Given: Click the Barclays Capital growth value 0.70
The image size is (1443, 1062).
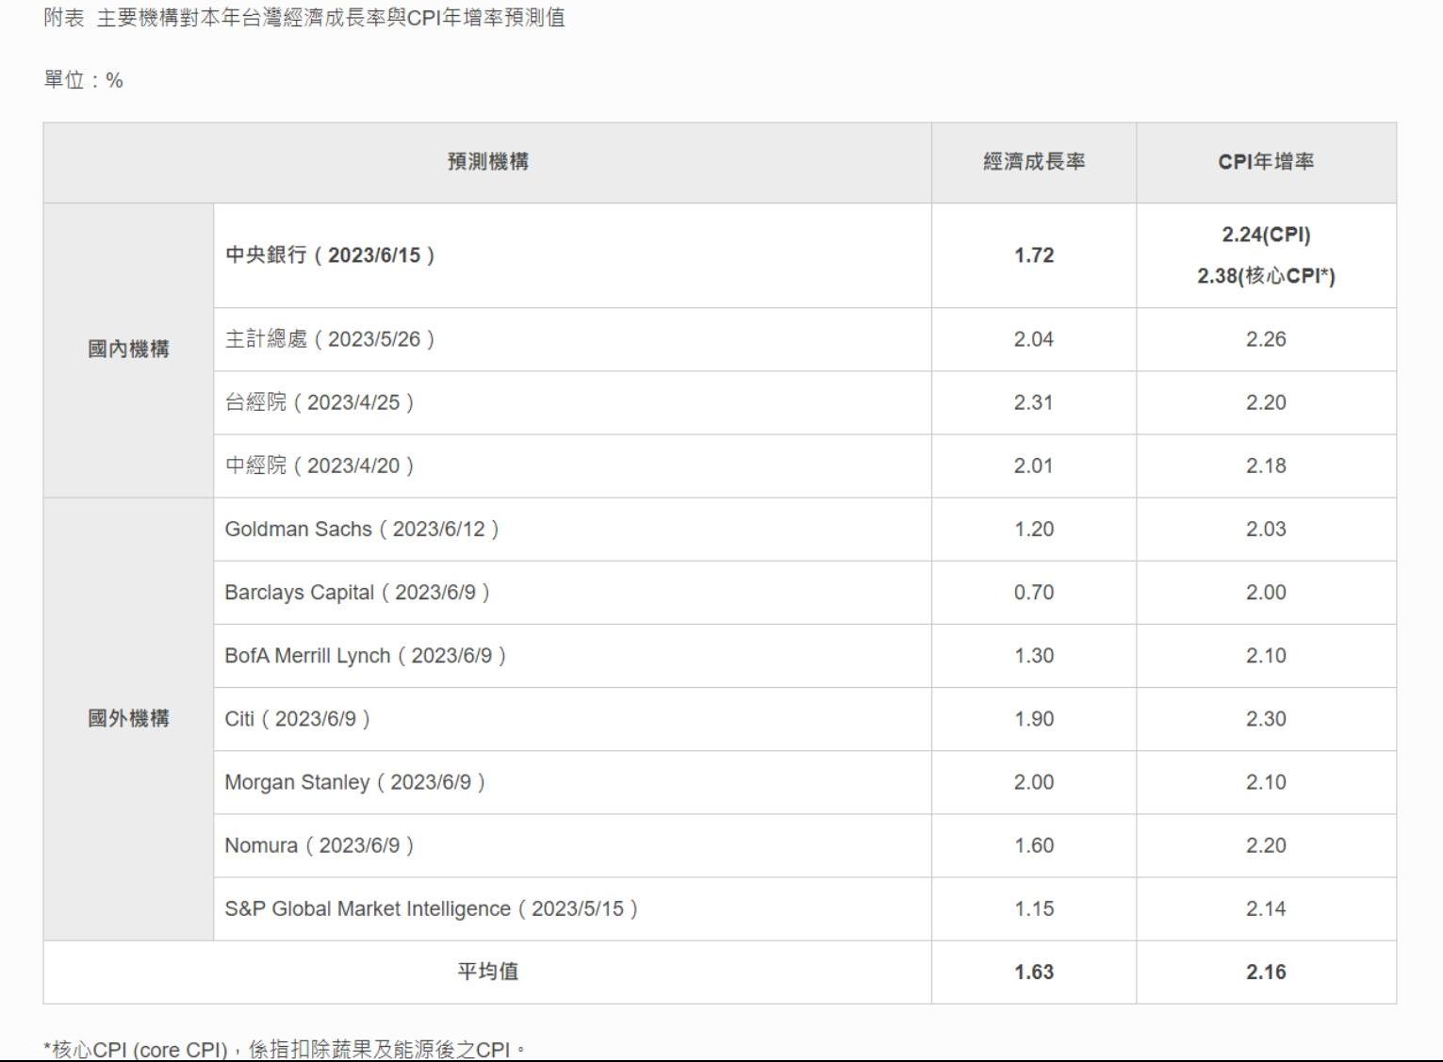Looking at the screenshot, I should (x=1033, y=593).
